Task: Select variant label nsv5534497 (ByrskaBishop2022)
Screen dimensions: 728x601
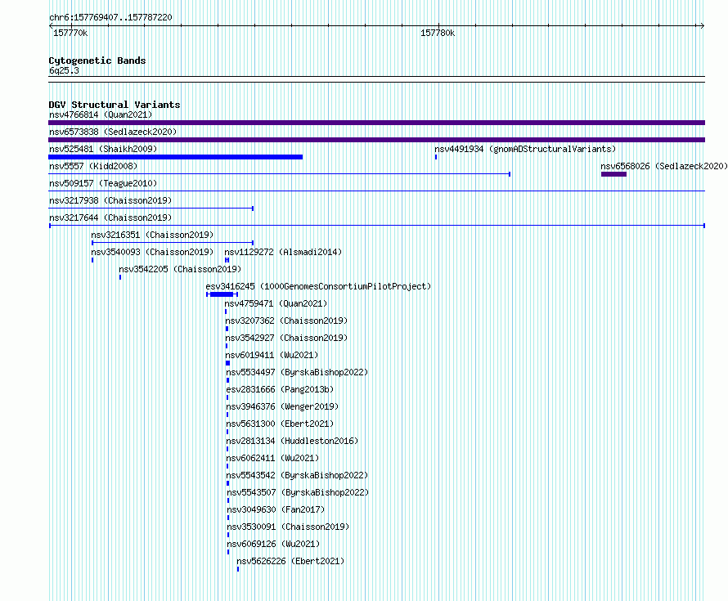Action: pyautogui.click(x=297, y=372)
